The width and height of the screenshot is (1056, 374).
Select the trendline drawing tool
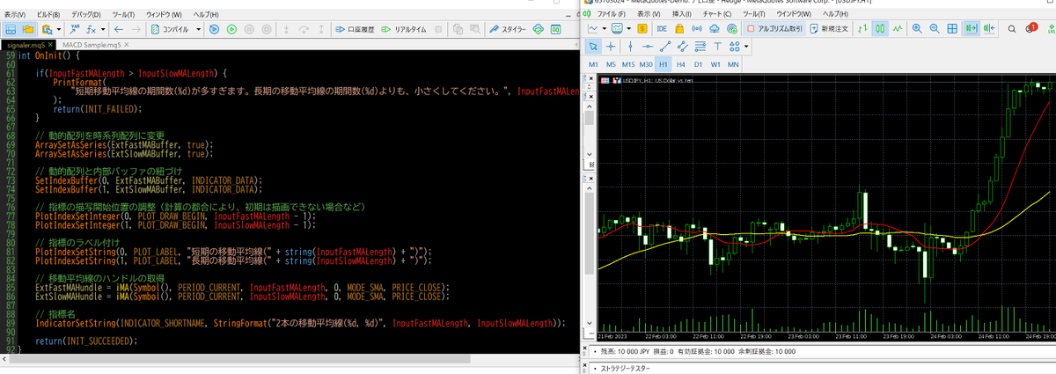[665, 47]
